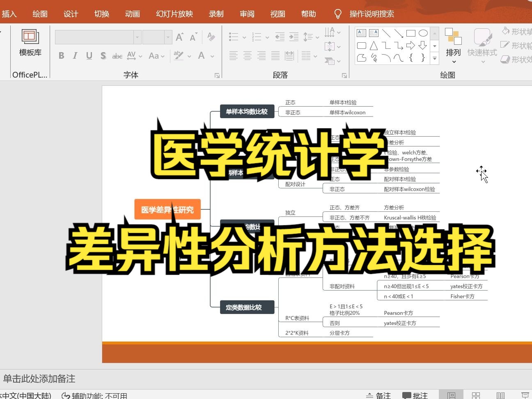
Task: Click the 操作说明搜索 search box
Action: pos(371,14)
